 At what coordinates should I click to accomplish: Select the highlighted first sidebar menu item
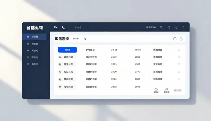click(x=34, y=36)
